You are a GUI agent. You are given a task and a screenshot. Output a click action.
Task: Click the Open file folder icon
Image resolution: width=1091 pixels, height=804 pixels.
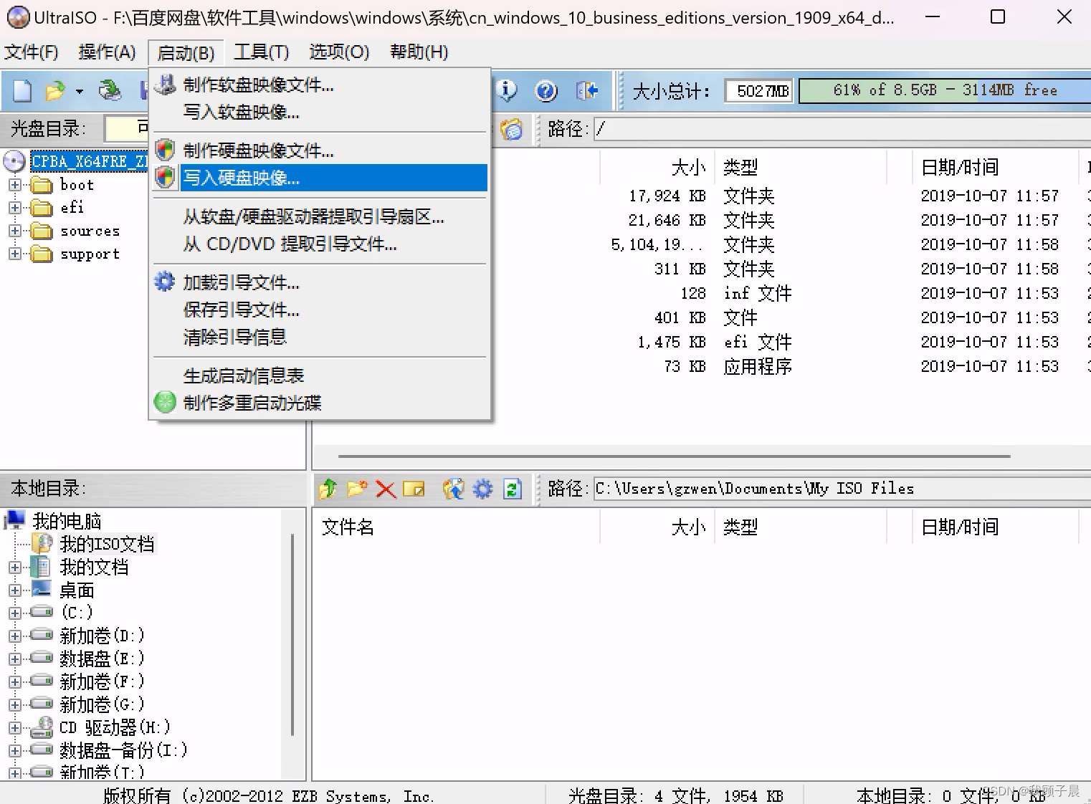pos(54,91)
